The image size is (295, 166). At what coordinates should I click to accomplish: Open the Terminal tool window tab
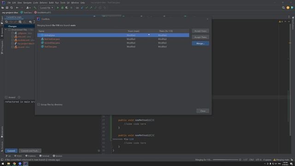[x=44, y=156]
